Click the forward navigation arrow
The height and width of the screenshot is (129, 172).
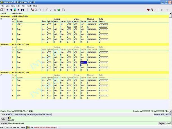coord(168,10)
